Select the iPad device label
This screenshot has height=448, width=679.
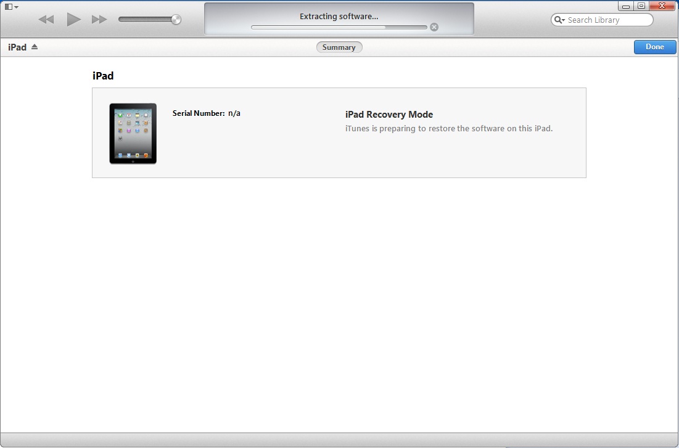[x=17, y=47]
